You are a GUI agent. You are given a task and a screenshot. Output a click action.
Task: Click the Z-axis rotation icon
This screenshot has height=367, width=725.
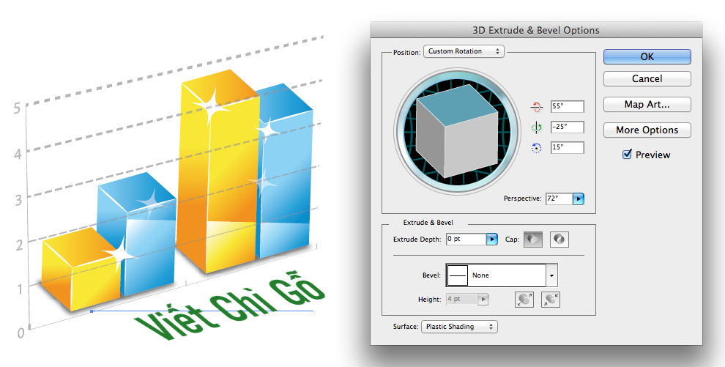click(536, 148)
